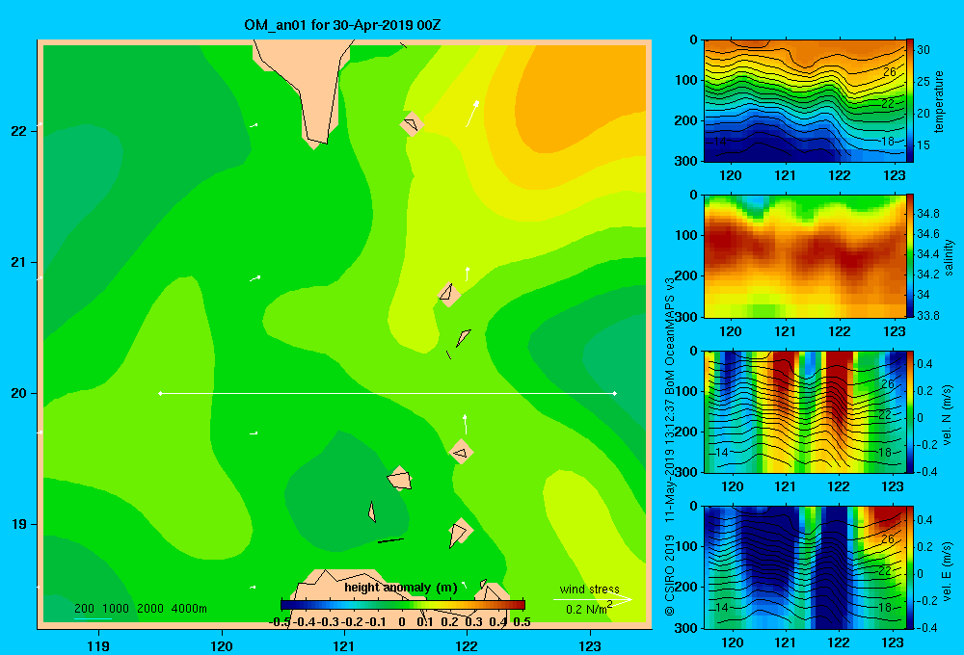Image resolution: width=964 pixels, height=655 pixels.
Task: Open the eastward velocity section plot
Action: coord(804,567)
